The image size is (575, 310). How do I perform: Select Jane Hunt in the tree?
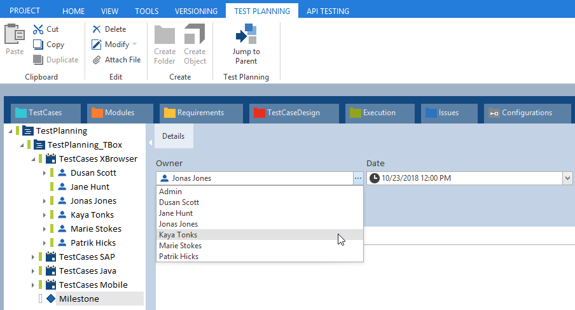89,187
